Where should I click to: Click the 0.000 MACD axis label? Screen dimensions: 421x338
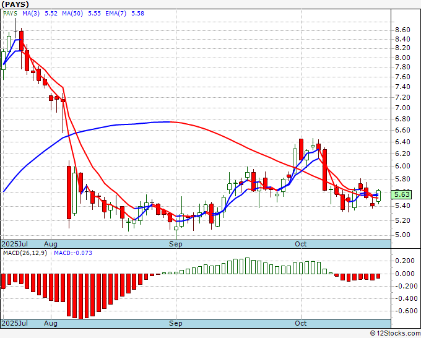pos(405,274)
